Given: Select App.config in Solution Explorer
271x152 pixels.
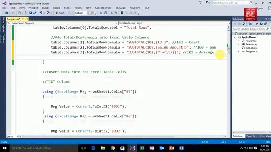Looking at the screenshot, I should [x=252, y=48].
